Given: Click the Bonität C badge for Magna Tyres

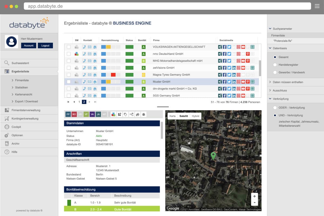Looking at the screenshot, I should pos(144,75).
